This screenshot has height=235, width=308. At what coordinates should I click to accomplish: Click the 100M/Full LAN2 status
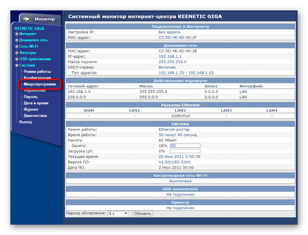pyautogui.click(x=180, y=116)
